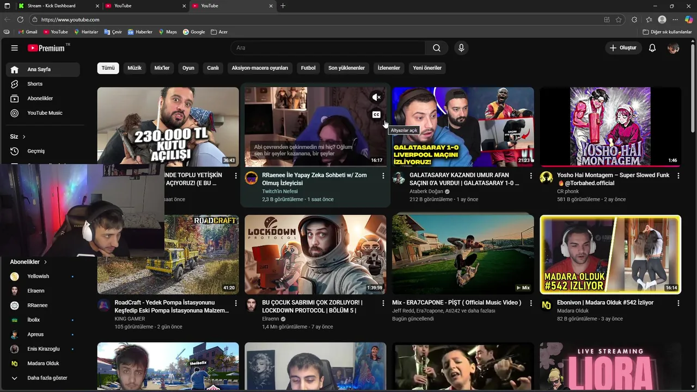The width and height of the screenshot is (697, 392).
Task: Expand Daha fazla göster in subscriptions
Action: click(x=42, y=378)
